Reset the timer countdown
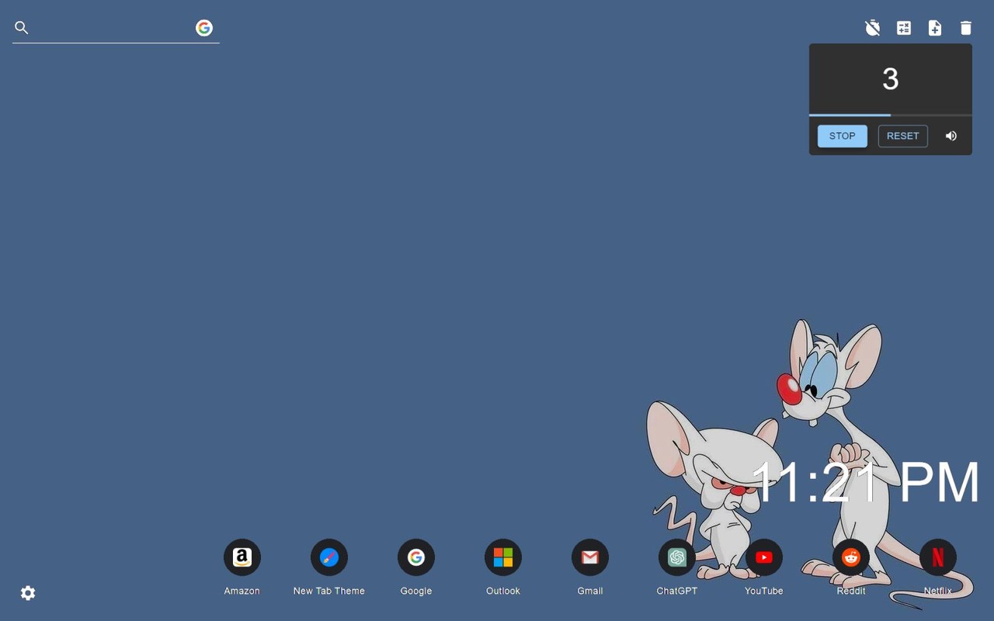Image resolution: width=994 pixels, height=621 pixels. tap(902, 136)
